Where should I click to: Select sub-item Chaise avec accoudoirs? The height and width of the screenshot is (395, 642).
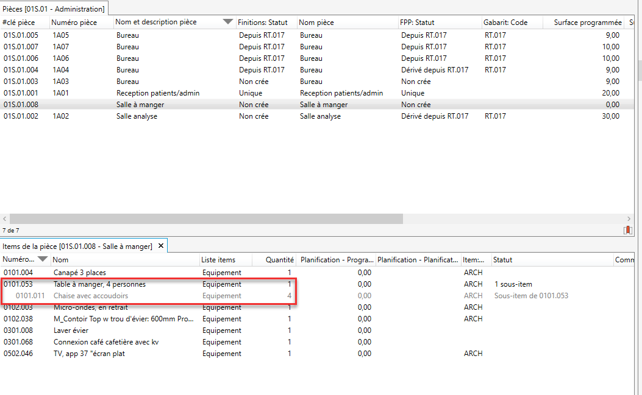tap(91, 296)
